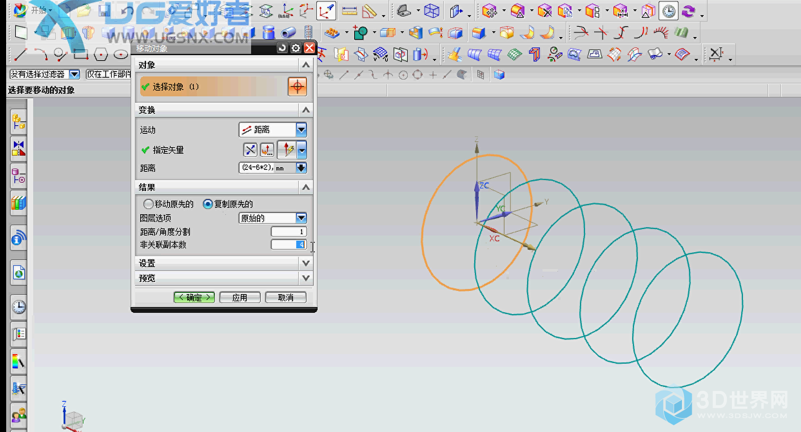
Task: Toggle the arc center snap option
Action: [x=403, y=75]
